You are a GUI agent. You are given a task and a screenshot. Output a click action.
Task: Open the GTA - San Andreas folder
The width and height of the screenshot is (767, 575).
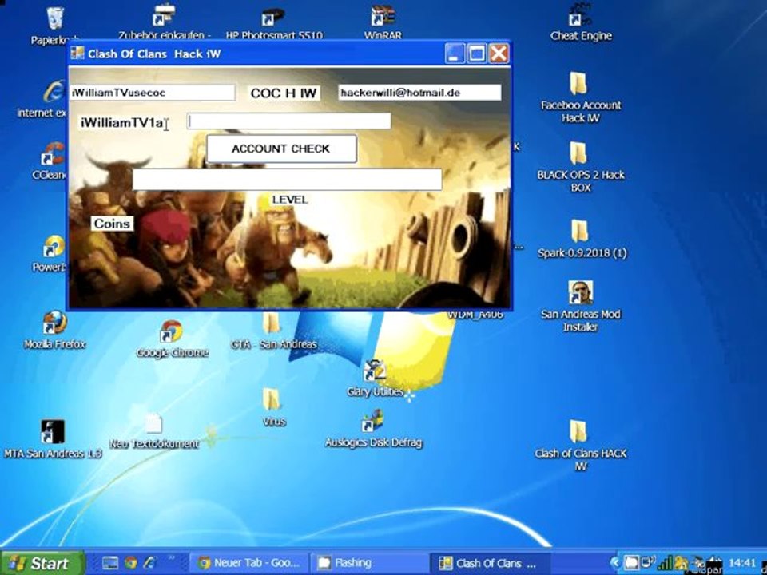272,323
